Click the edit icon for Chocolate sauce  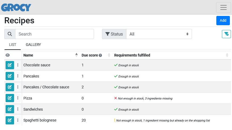coord(10,65)
